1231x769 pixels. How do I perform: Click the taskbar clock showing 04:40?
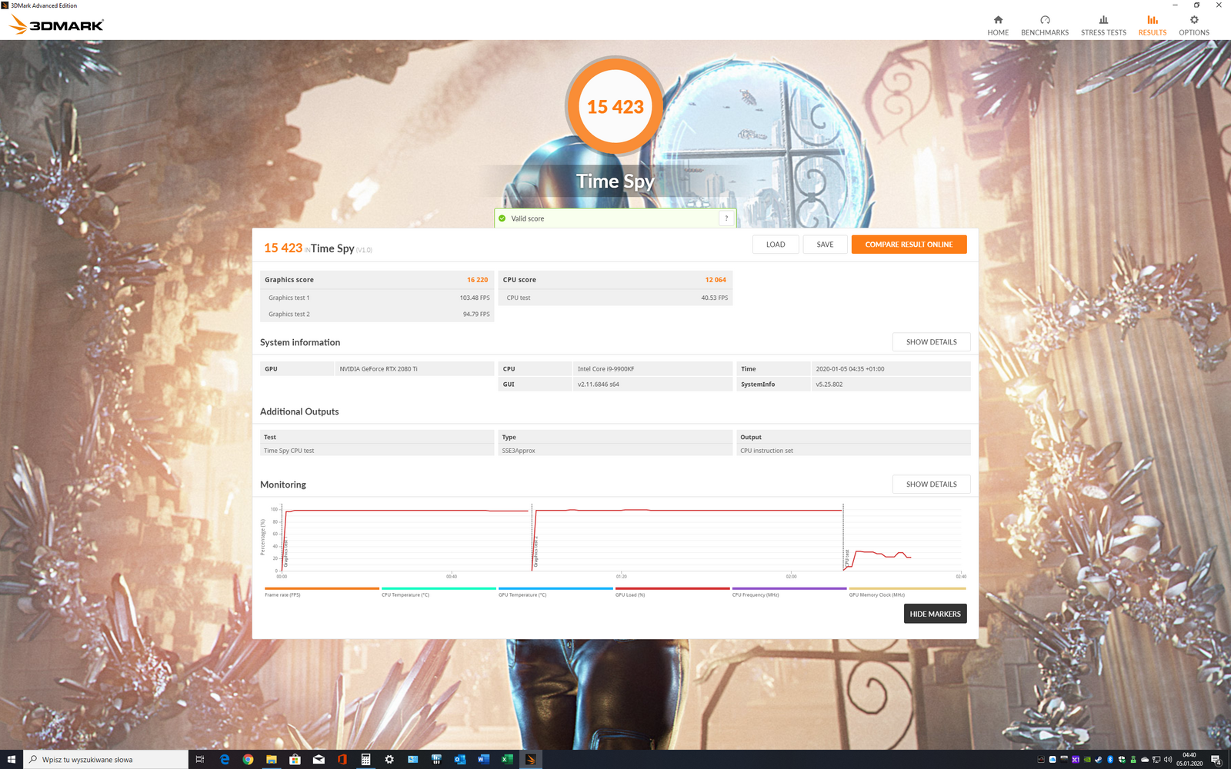click(x=1189, y=759)
